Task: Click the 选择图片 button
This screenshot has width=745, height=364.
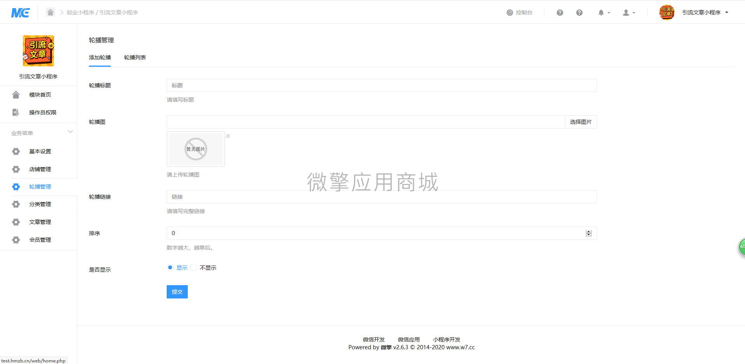Action: 581,122
